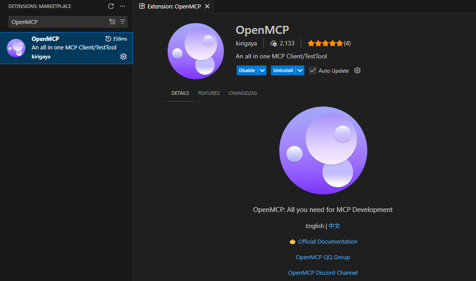The image size is (476, 281).
Task: Click the large OpenMCP logo in readme
Action: click(x=323, y=151)
